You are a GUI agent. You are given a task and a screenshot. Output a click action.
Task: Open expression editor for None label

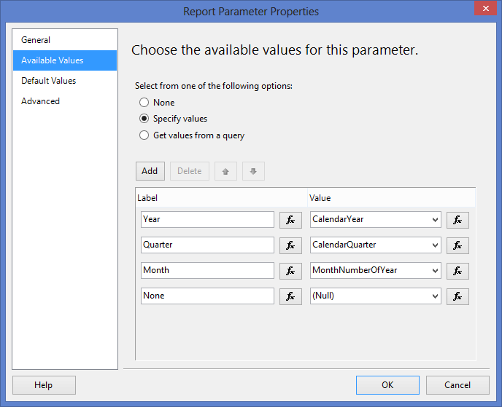[290, 296]
